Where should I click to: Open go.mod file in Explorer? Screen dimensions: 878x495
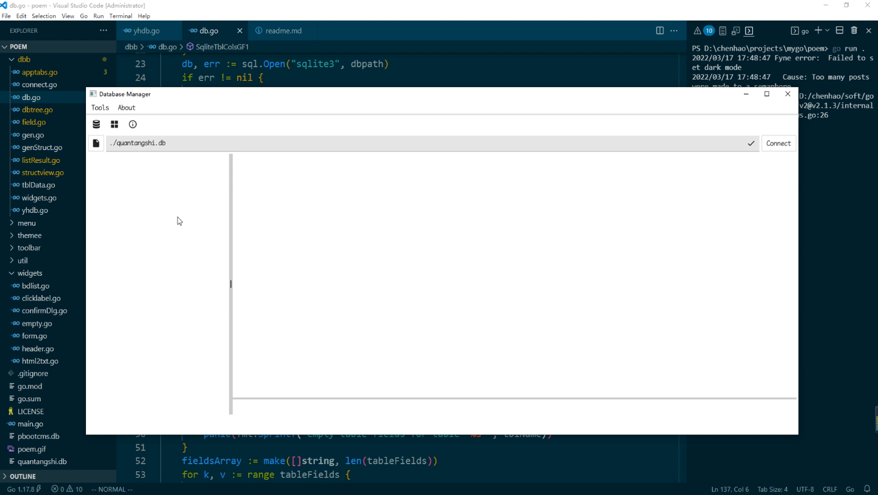tap(30, 386)
